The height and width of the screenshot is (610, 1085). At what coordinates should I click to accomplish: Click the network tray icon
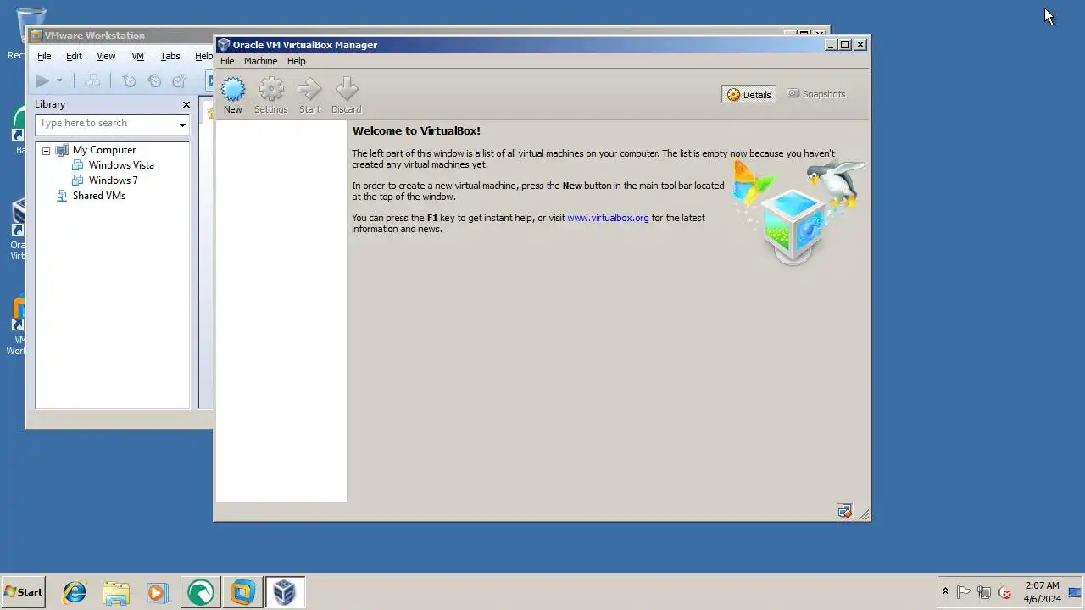coord(984,592)
